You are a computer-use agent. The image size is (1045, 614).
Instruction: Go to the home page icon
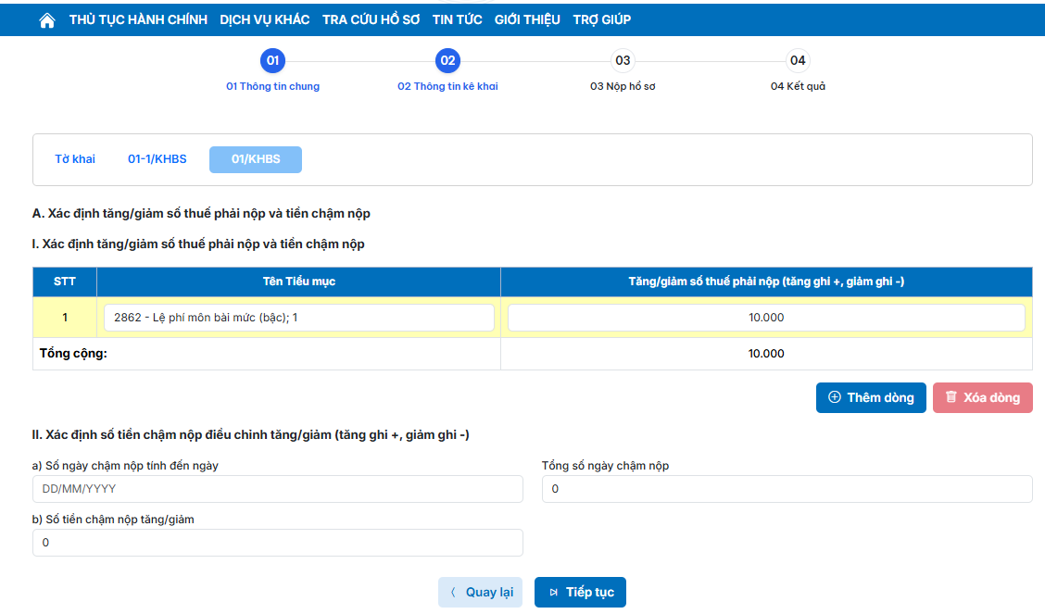tap(47, 20)
